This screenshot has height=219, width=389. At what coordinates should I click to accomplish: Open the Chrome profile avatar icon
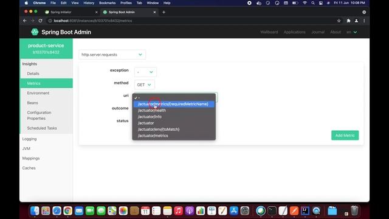(x=356, y=21)
